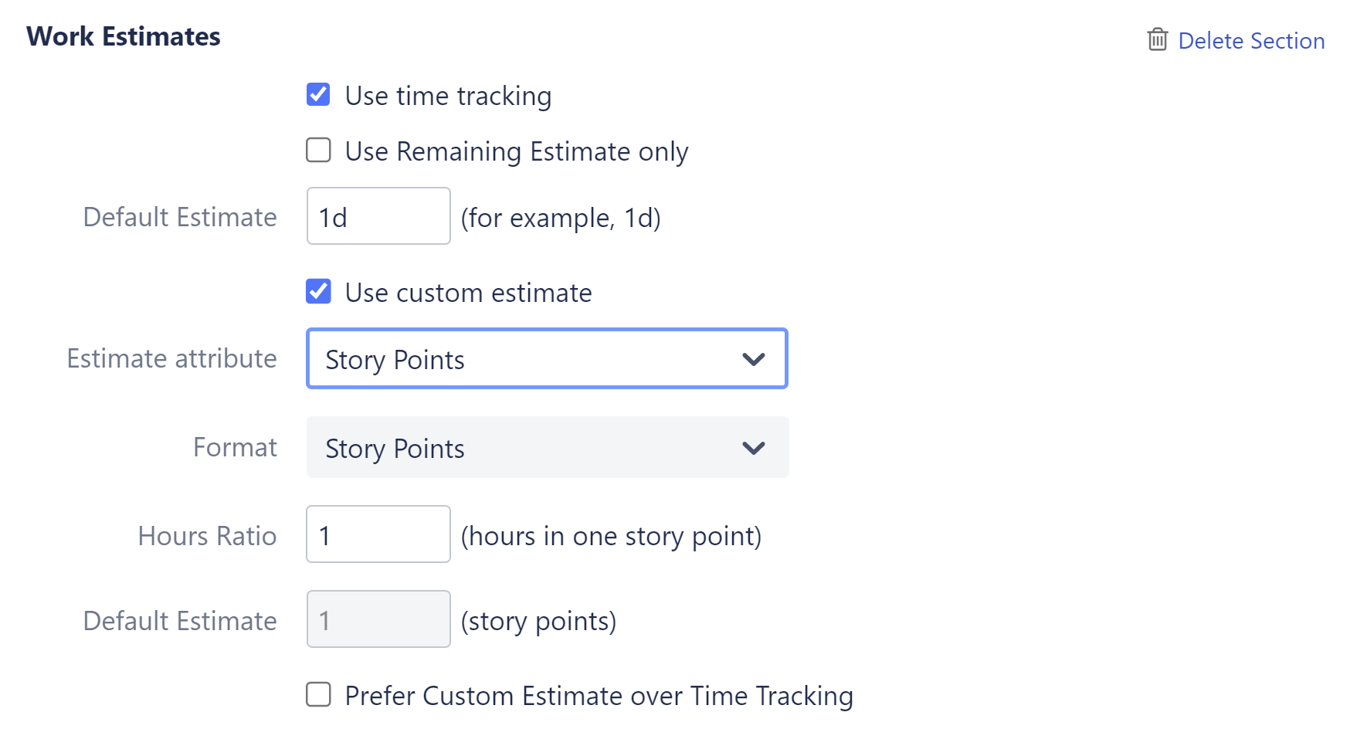Click the "Format" label next to Story Points

pos(235,447)
